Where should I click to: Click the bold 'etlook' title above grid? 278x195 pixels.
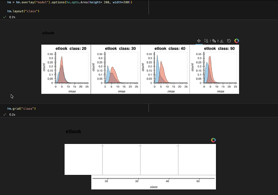pyautogui.click(x=73, y=131)
